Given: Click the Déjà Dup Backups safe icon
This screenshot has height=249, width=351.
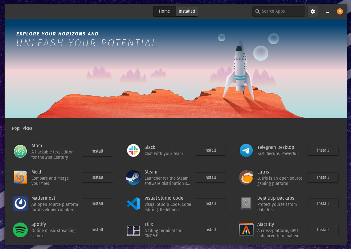Looking at the screenshot, I should pos(246,203).
